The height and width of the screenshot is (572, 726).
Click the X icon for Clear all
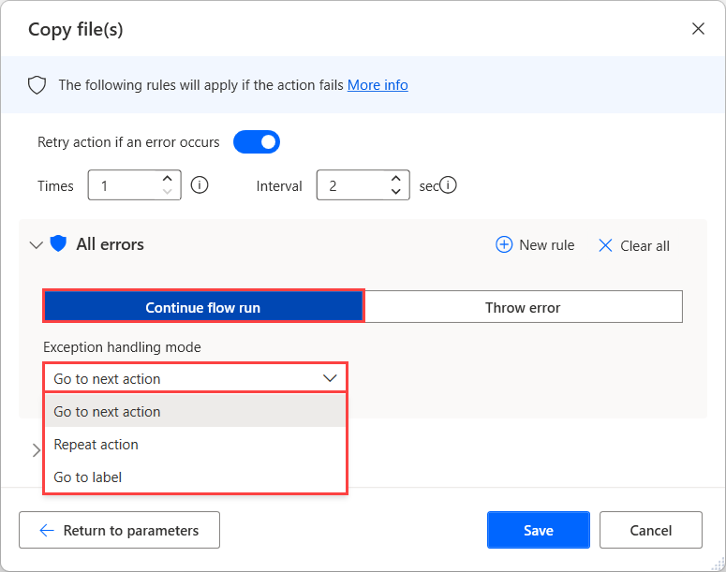(x=605, y=245)
